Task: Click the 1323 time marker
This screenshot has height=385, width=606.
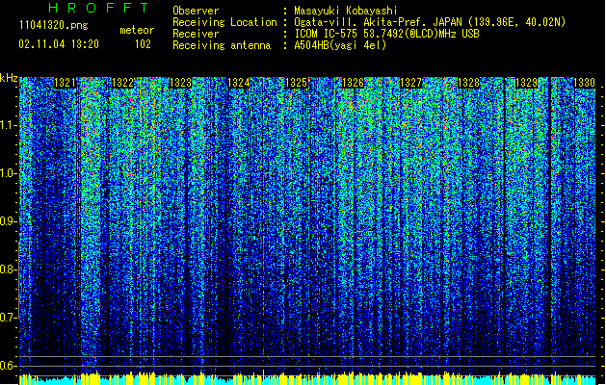Action: point(180,83)
